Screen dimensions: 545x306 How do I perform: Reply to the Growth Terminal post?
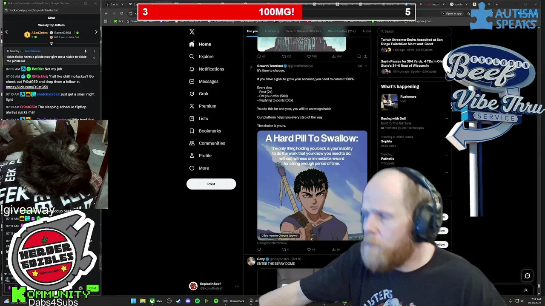point(259,249)
